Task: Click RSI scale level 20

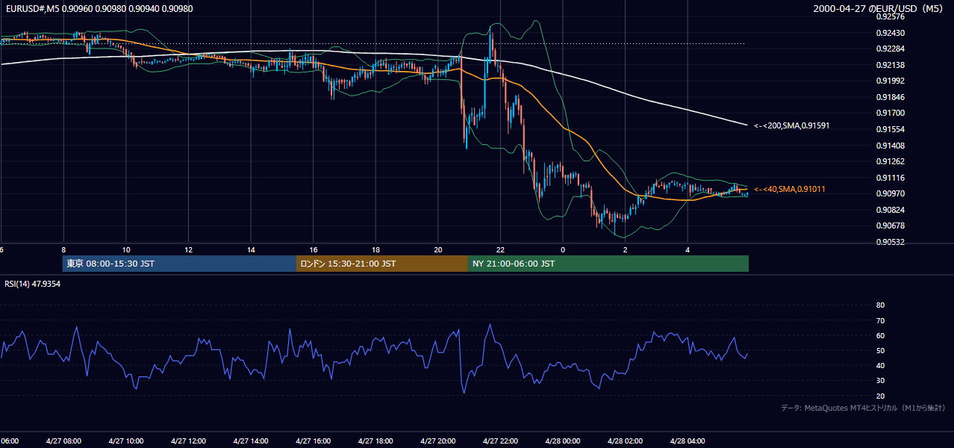Action: tap(880, 395)
